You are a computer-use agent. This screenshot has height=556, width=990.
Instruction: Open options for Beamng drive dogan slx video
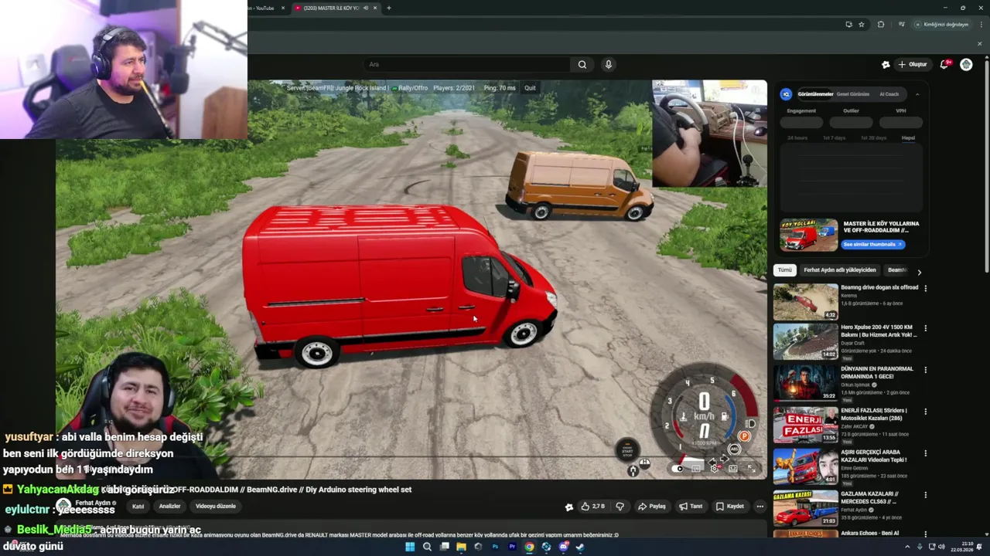tap(925, 288)
